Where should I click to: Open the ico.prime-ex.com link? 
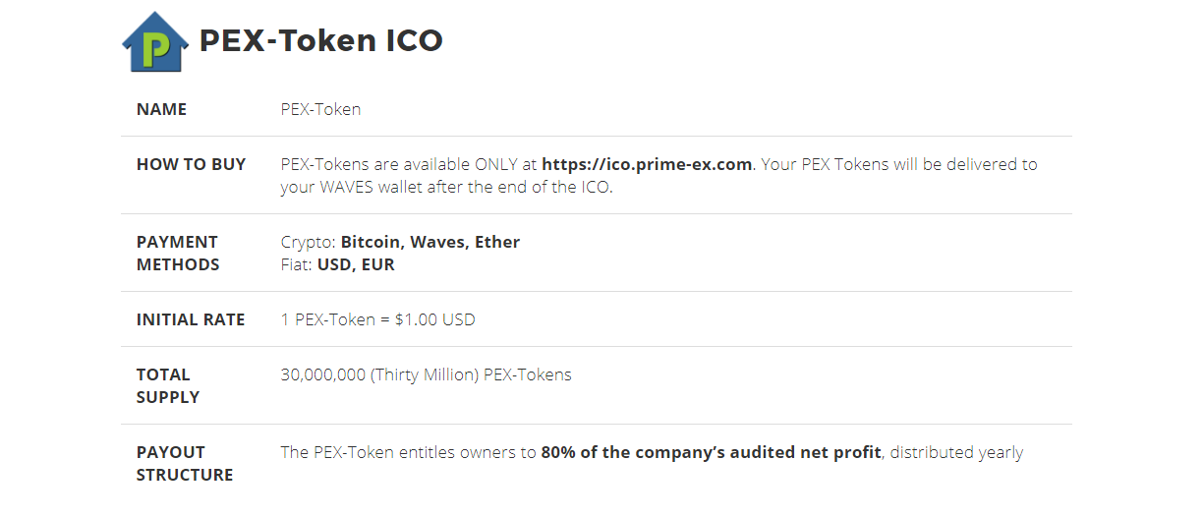(647, 164)
